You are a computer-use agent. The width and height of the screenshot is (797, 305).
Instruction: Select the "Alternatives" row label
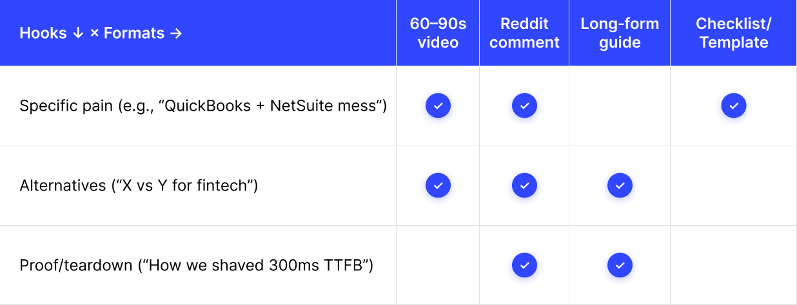(139, 185)
